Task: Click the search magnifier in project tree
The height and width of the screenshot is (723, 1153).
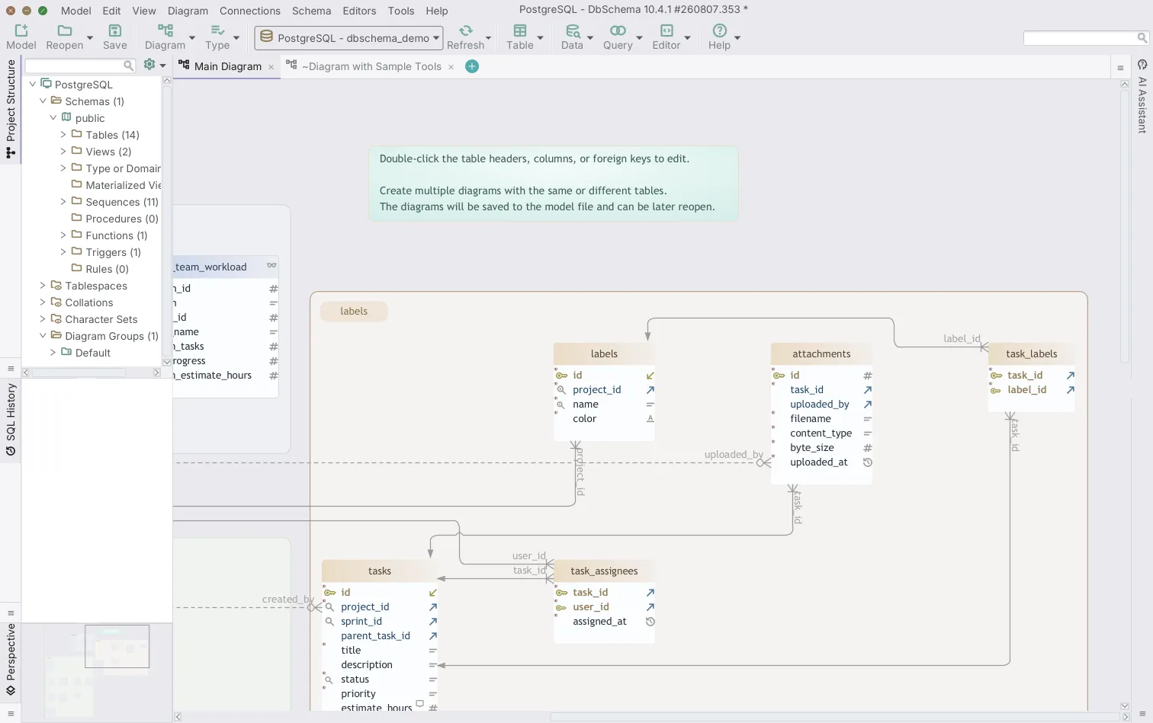Action: [128, 66]
